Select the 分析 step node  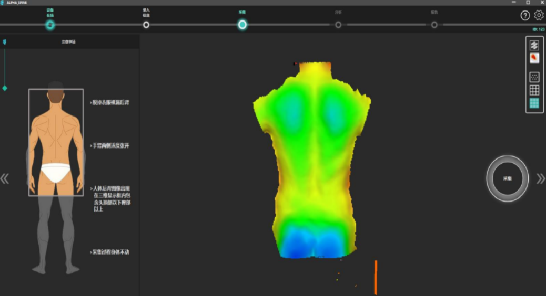coord(338,25)
